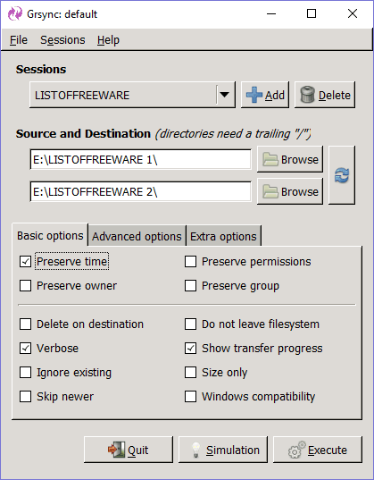Click the folder Browse icon for destination path
This screenshot has height=480, width=374.
[x=270, y=191]
